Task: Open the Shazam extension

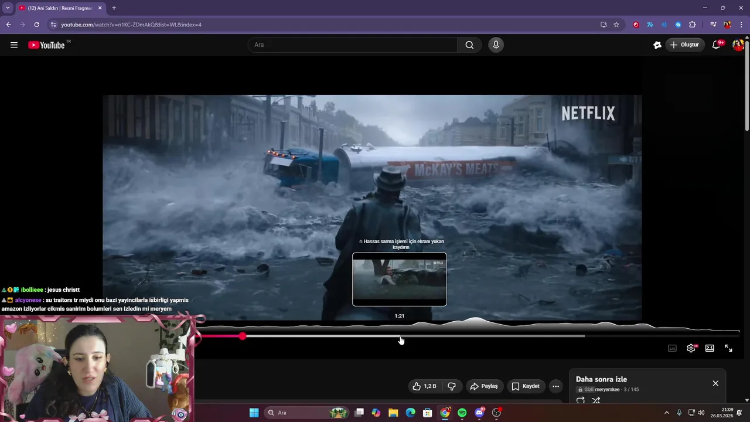Action: coord(678,25)
